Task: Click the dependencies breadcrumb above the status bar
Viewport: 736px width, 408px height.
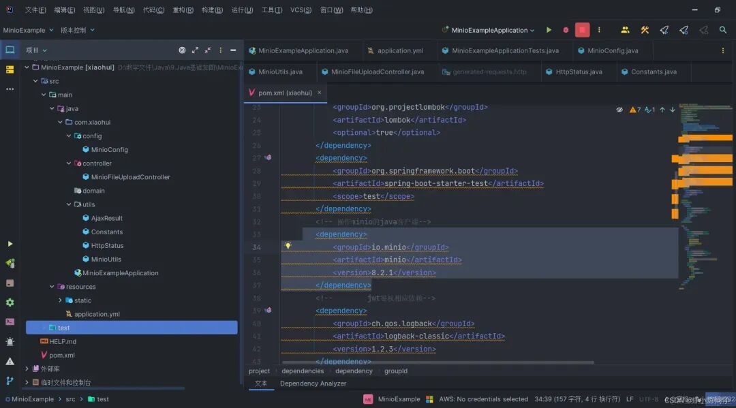Action: pyautogui.click(x=302, y=371)
